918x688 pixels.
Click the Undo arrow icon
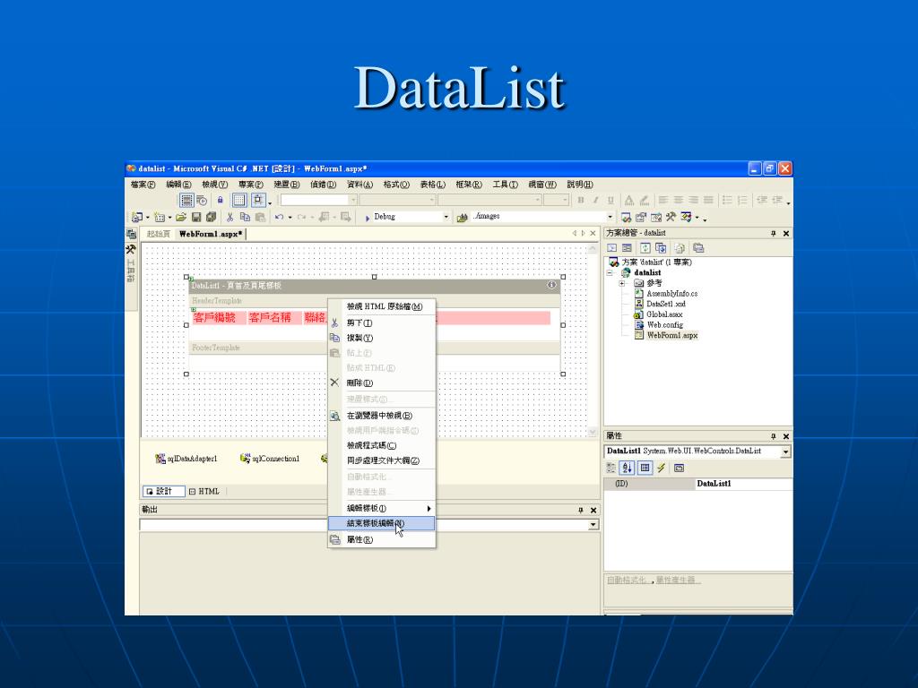[x=280, y=217]
